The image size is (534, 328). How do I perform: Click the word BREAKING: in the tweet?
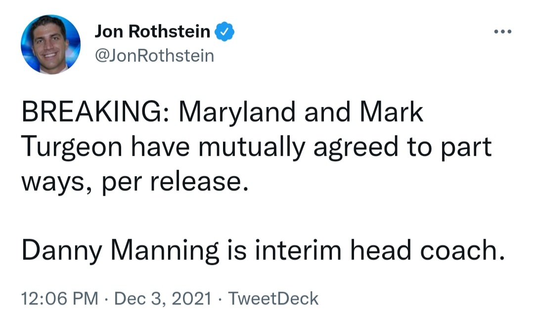[x=96, y=112]
